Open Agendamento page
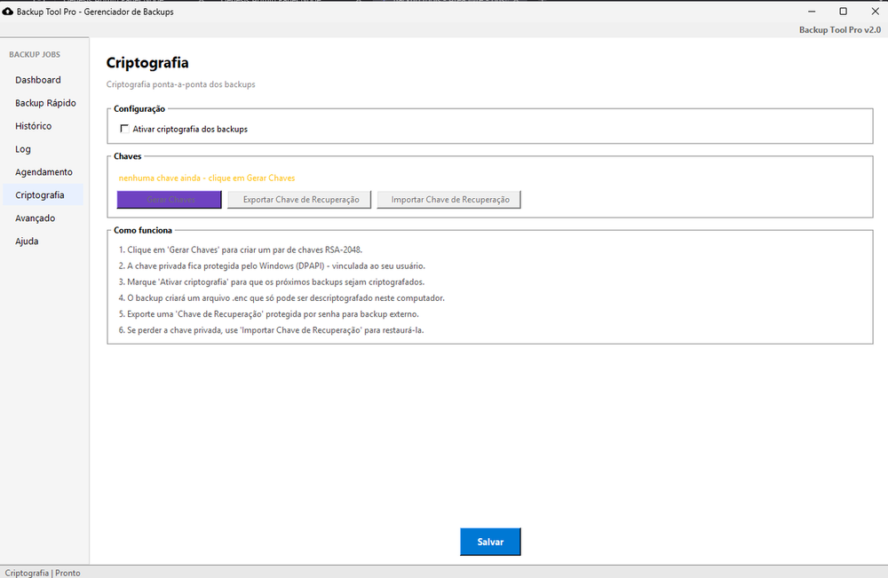The image size is (888, 578). click(44, 172)
